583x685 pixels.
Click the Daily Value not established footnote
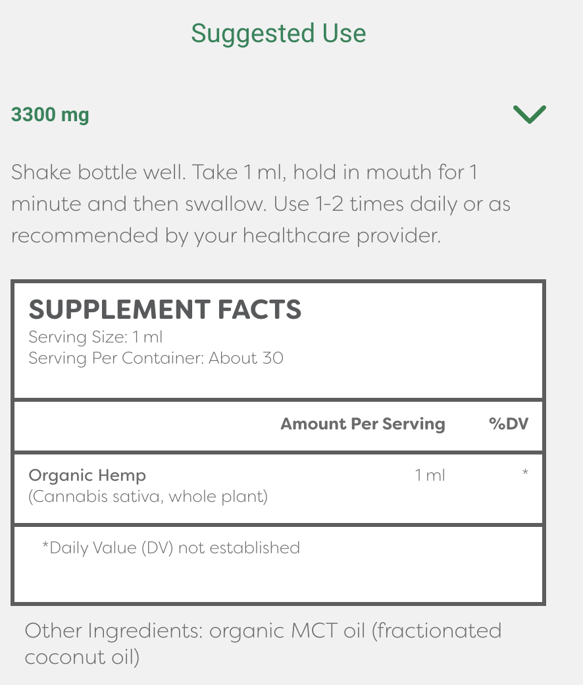click(x=171, y=548)
